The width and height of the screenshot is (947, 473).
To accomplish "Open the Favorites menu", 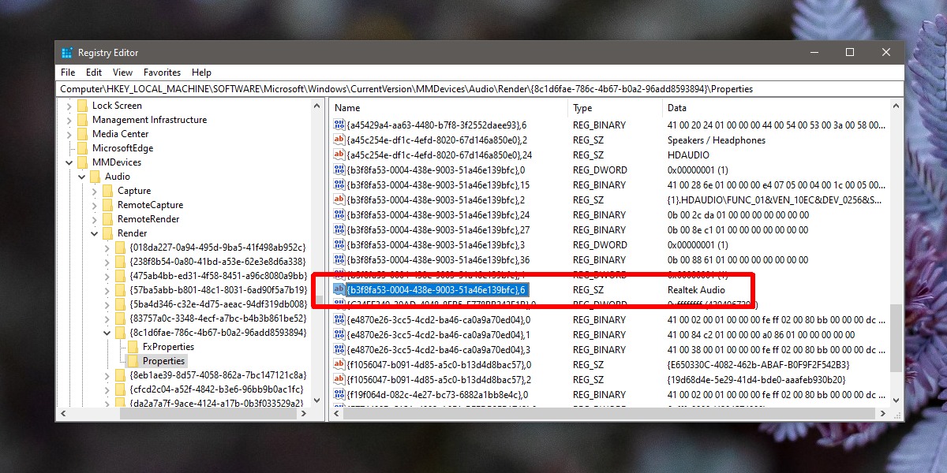I will tap(162, 72).
